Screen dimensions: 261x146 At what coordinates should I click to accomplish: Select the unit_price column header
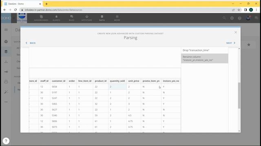point(134,81)
